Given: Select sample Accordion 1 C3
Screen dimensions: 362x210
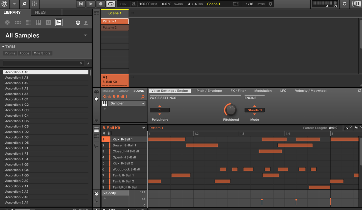Looking at the screenshot, I should pos(46,110).
